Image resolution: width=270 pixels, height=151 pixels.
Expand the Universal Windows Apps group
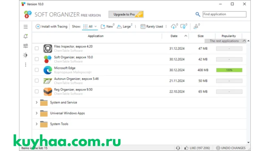click(x=37, y=113)
